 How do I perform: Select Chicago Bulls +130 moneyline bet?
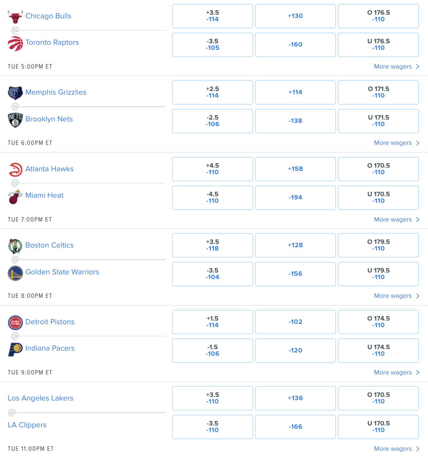click(295, 16)
